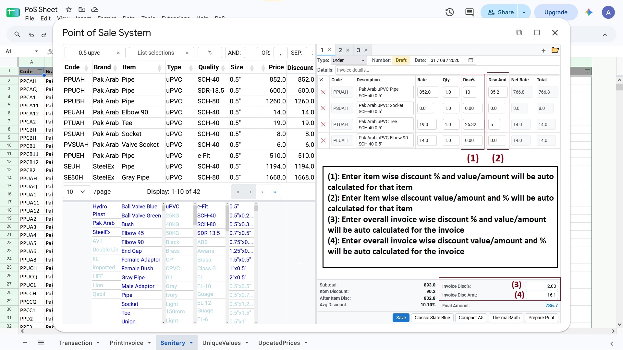Viewport: 623px width, 350px height.
Task: Go to first page of results
Action: (238, 192)
